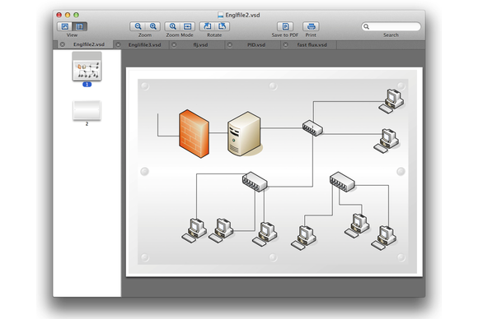Rotate the page left
The height and width of the screenshot is (319, 478).
click(x=207, y=26)
